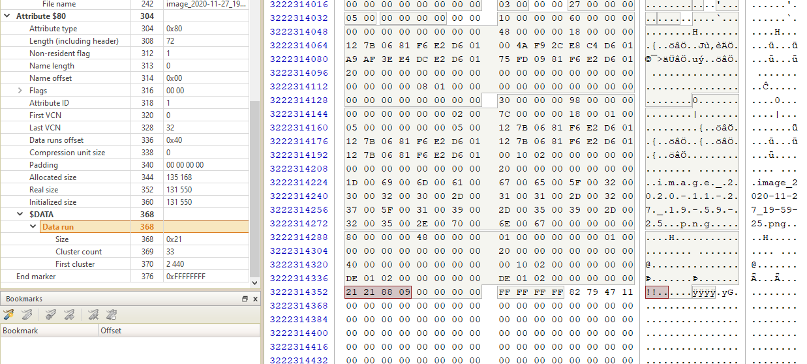Click the value 135 168
The width and height of the screenshot is (807, 364).
pyautogui.click(x=179, y=177)
